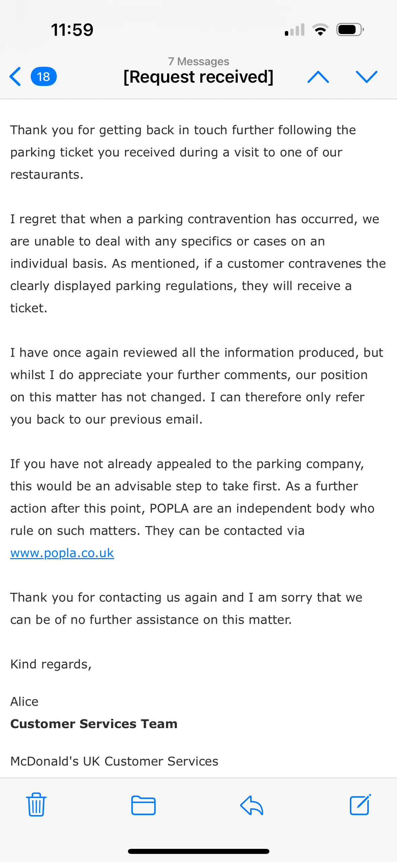Tap the [Request received] subject title
The image size is (397, 862).
[198, 77]
